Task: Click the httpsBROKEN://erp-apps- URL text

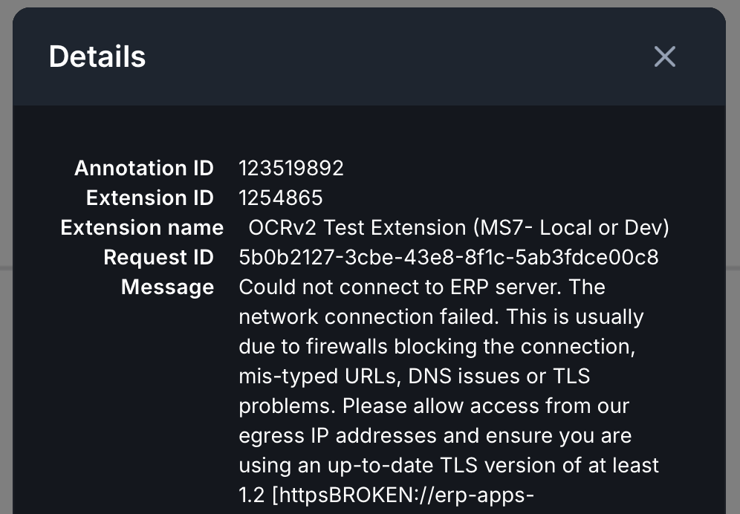Action: coord(403,495)
